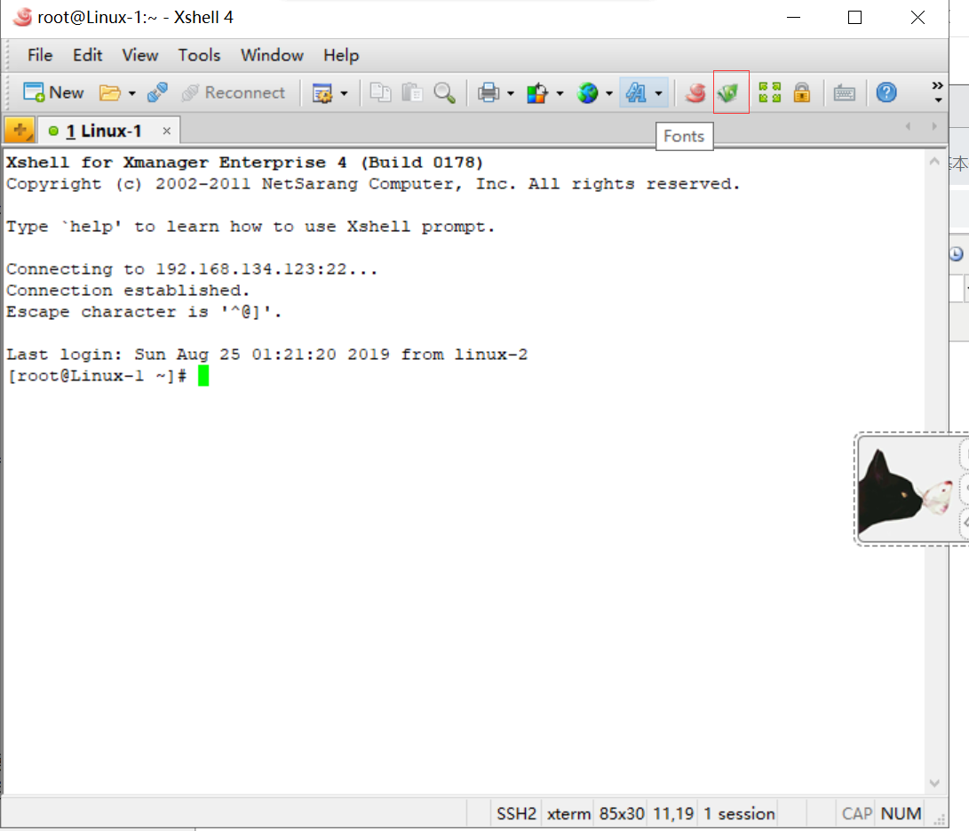Click the New session button
969x831 pixels.
(x=53, y=92)
